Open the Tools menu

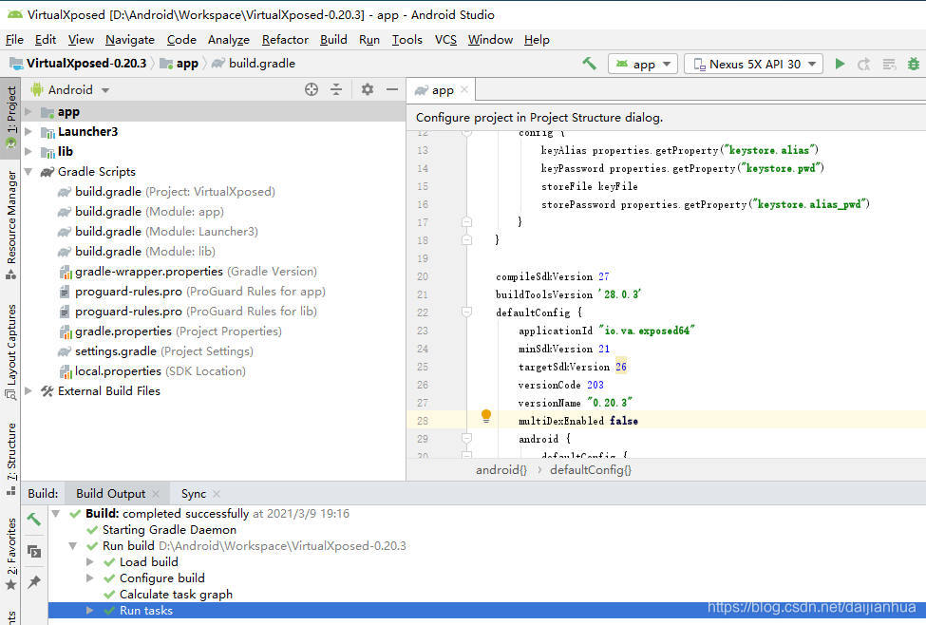click(406, 40)
